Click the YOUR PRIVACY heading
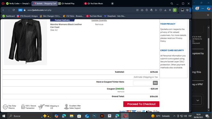The image size is (212, 119). [168, 24]
